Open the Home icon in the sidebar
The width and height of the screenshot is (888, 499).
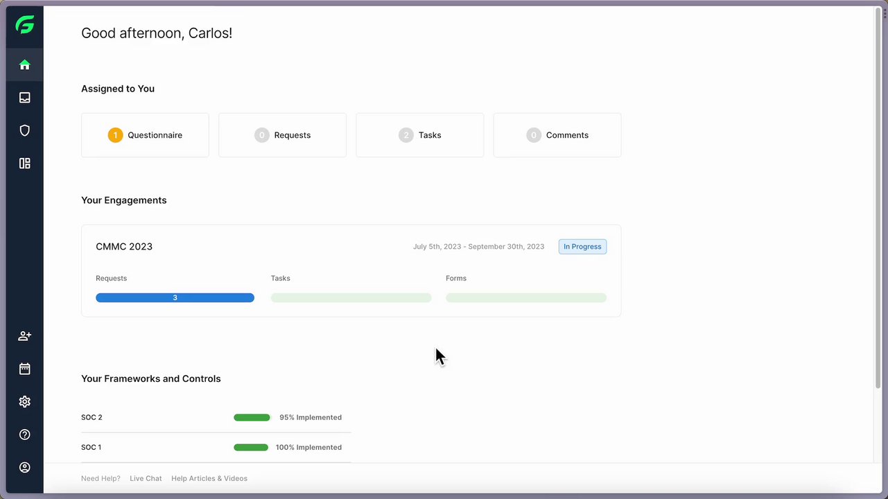[25, 64]
